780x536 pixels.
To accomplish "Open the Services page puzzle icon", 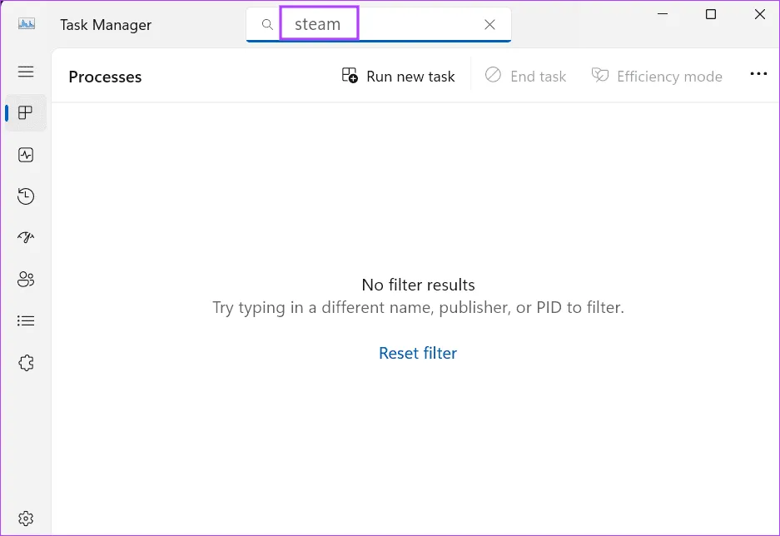I will 26,363.
